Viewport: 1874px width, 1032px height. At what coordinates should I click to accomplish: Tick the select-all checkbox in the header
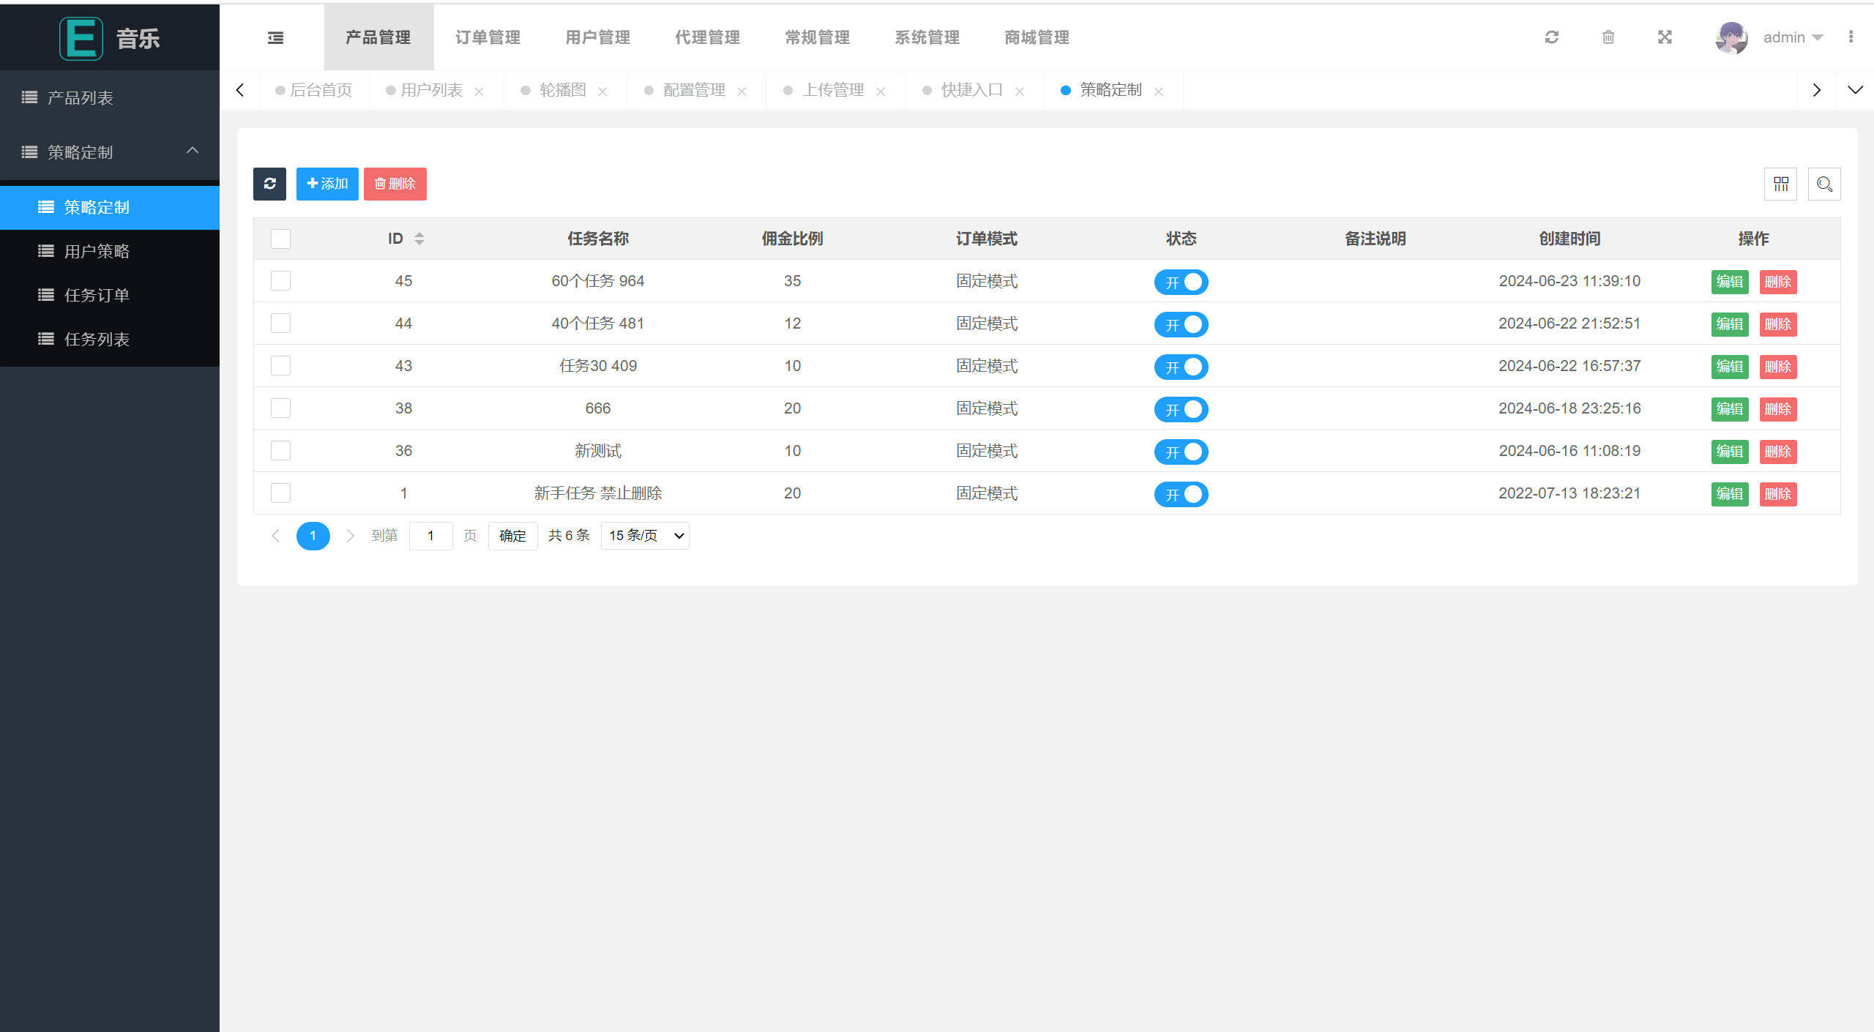[280, 239]
